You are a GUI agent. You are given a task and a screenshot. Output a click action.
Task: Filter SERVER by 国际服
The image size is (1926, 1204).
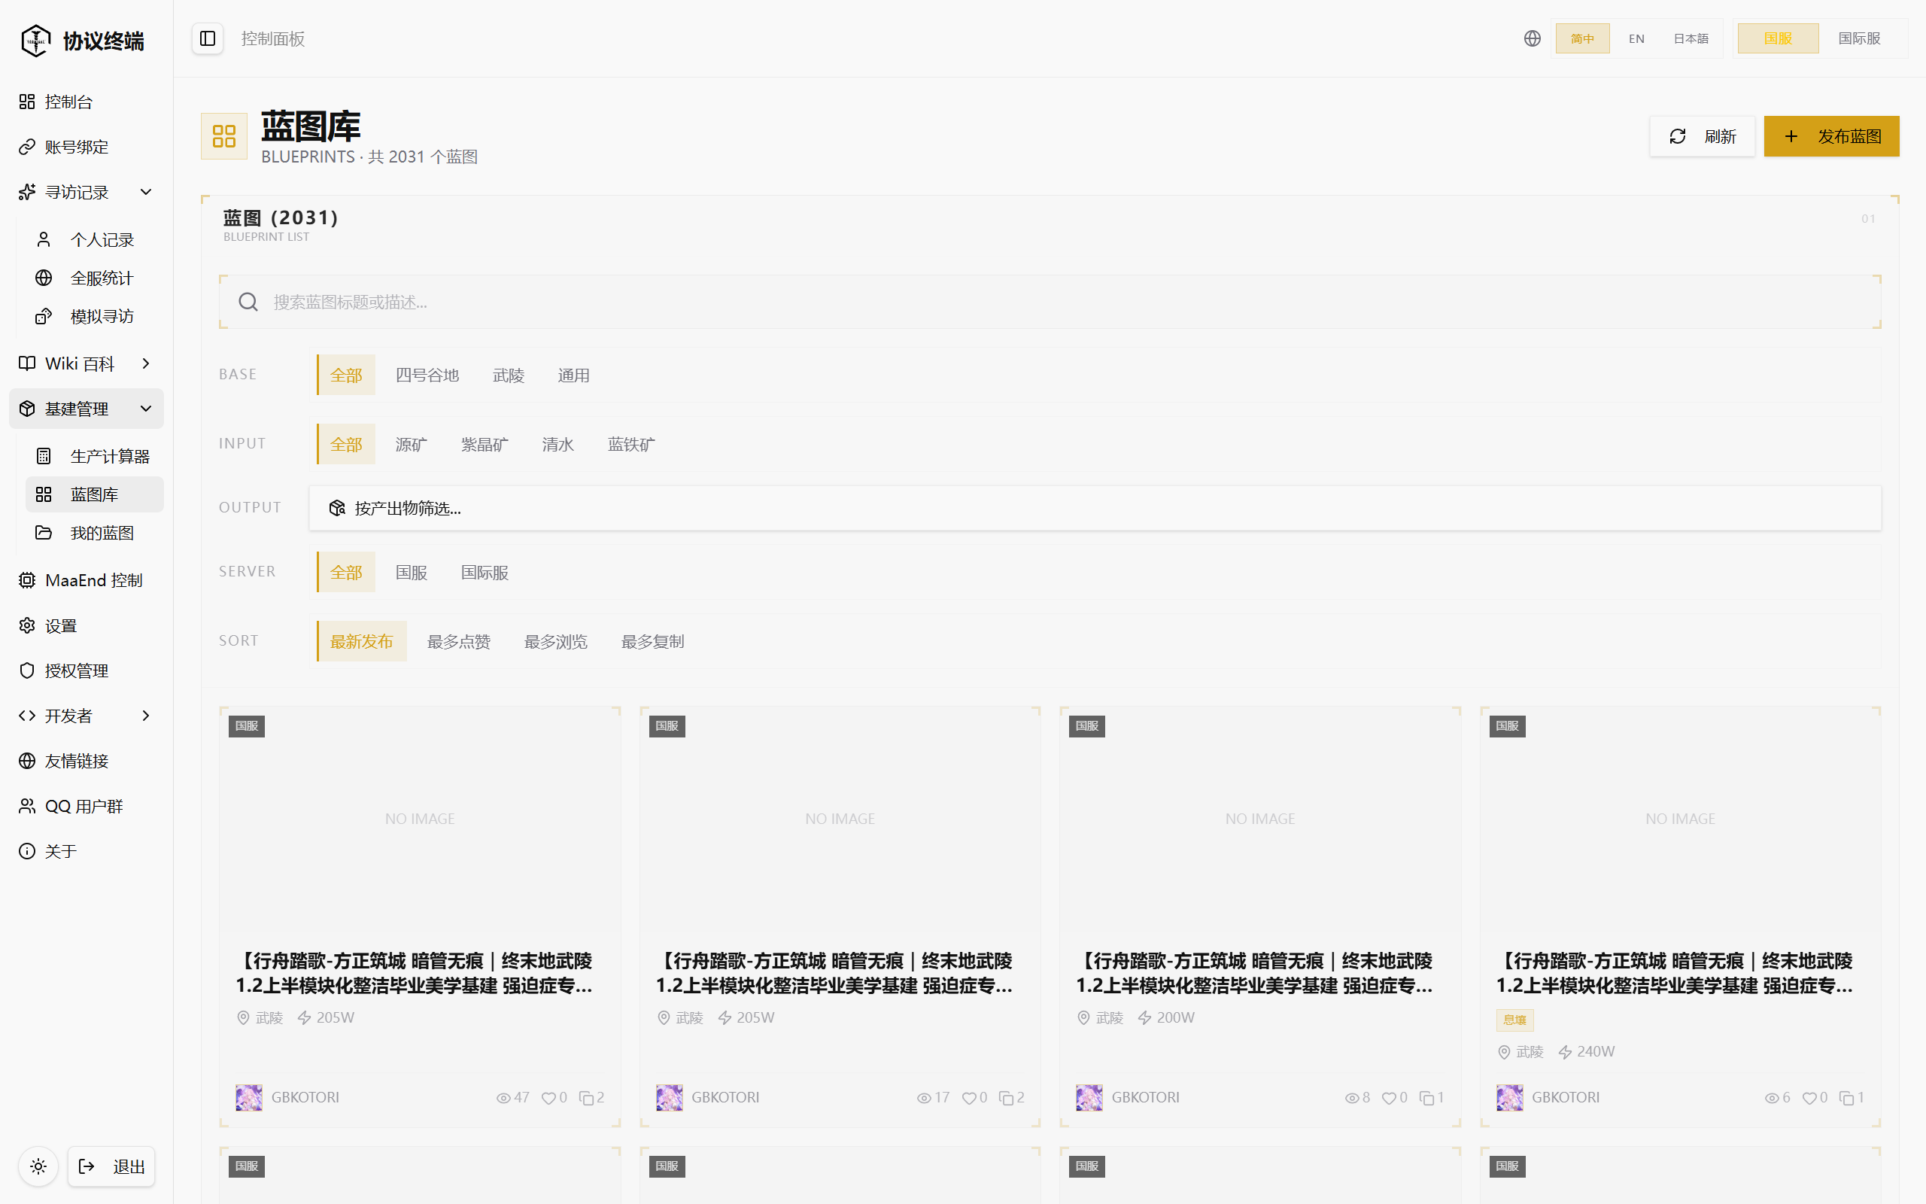(484, 573)
